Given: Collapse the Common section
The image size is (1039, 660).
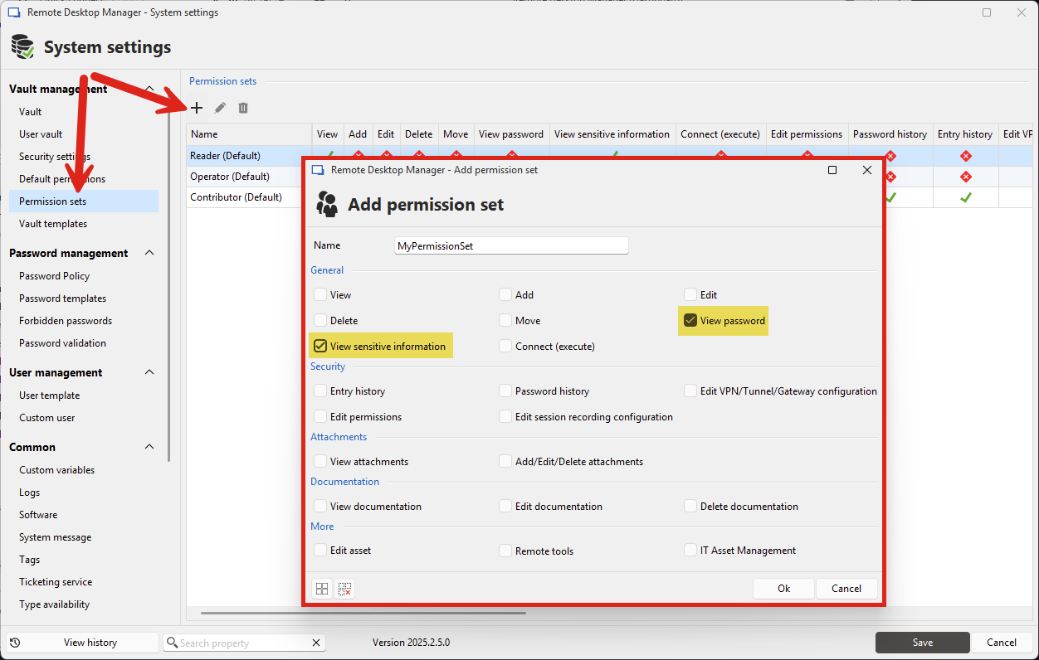Looking at the screenshot, I should pyautogui.click(x=149, y=447).
